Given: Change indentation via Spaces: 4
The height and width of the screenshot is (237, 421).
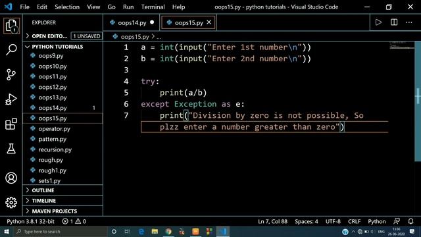Looking at the screenshot, I should (x=307, y=221).
